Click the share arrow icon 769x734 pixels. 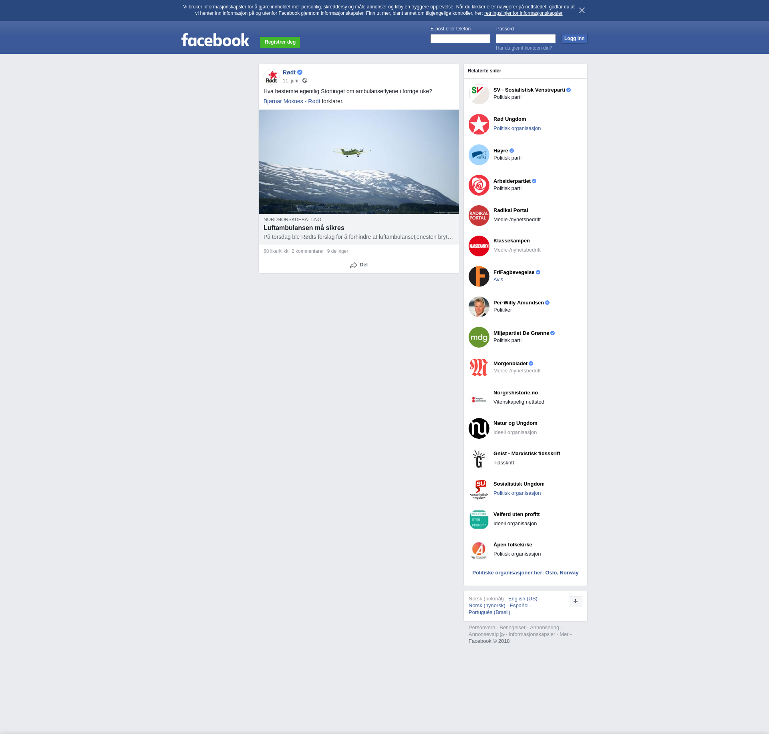[x=353, y=265]
